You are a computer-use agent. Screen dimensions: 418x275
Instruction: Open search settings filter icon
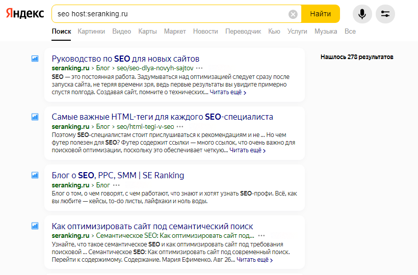pyautogui.click(x=385, y=14)
